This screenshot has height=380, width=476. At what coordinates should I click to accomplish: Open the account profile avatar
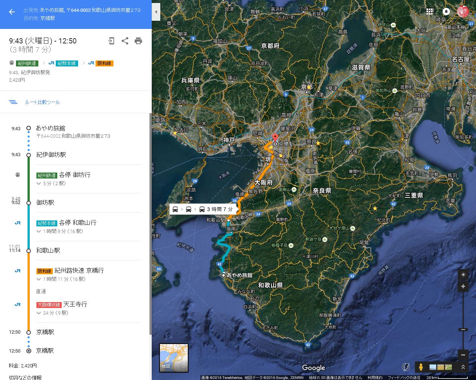(463, 11)
